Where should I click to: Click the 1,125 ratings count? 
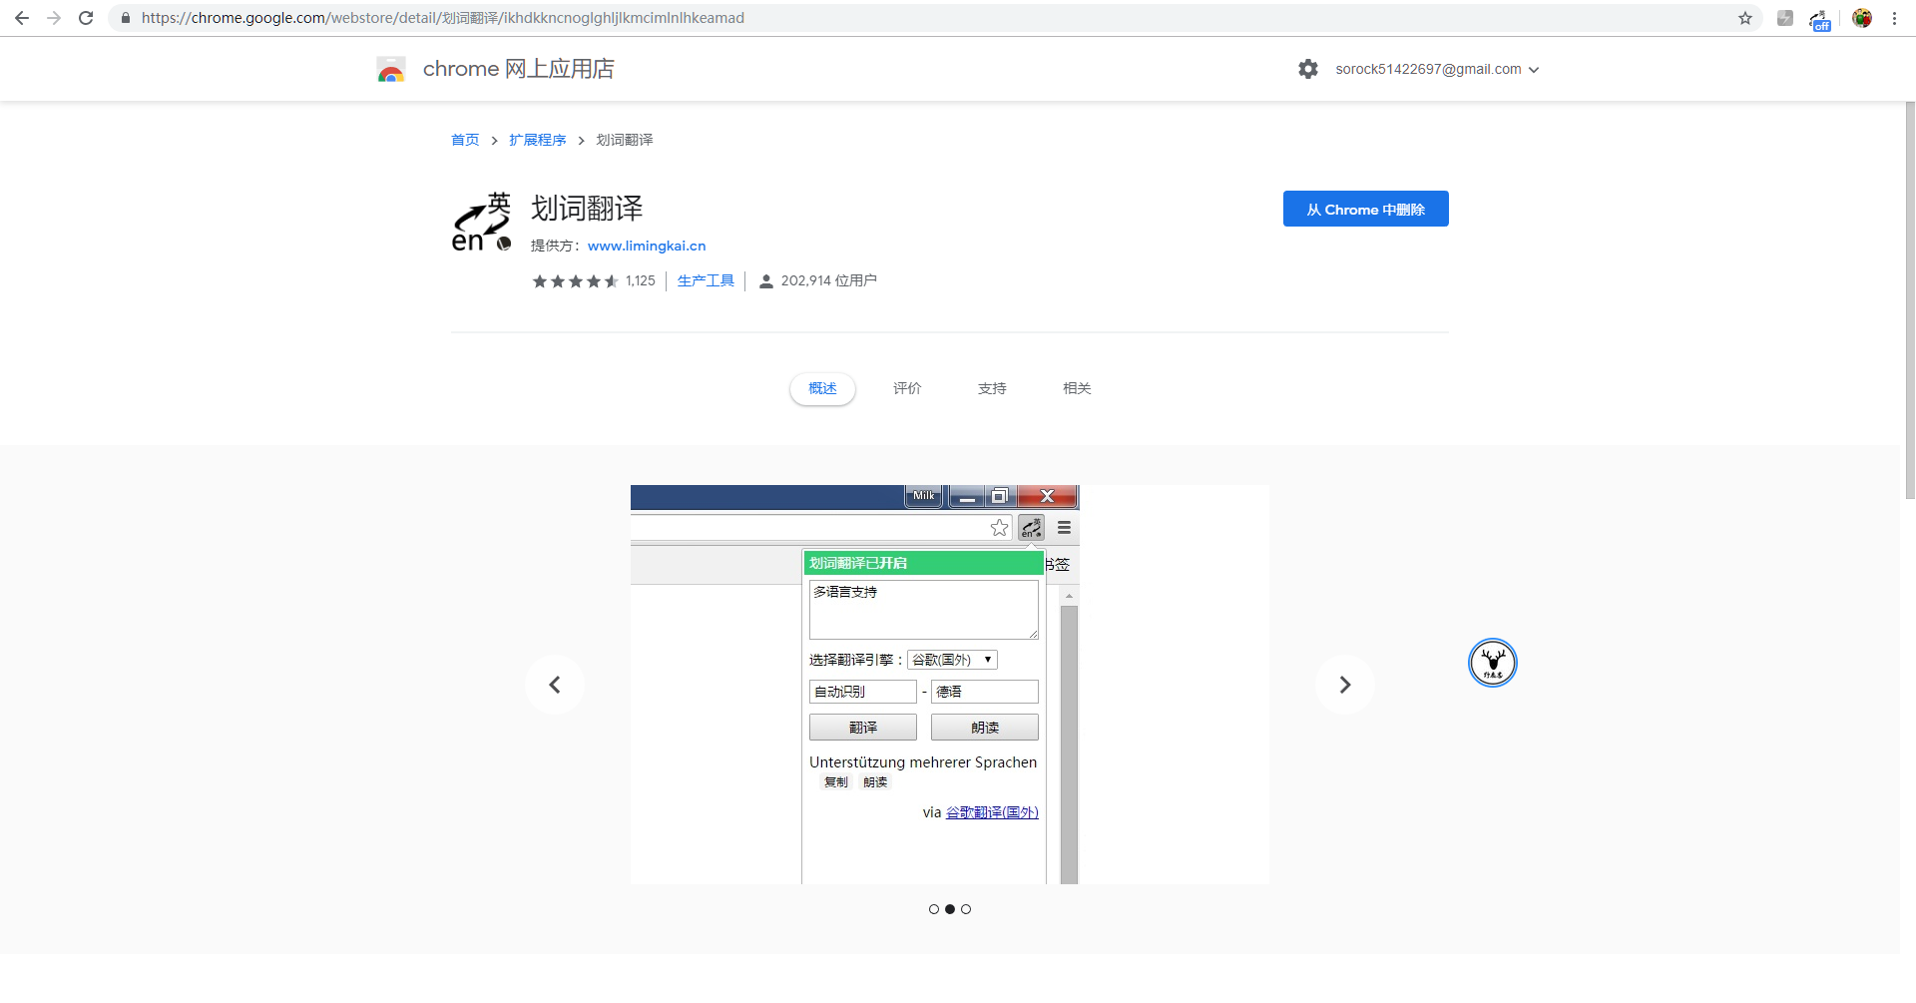point(641,281)
